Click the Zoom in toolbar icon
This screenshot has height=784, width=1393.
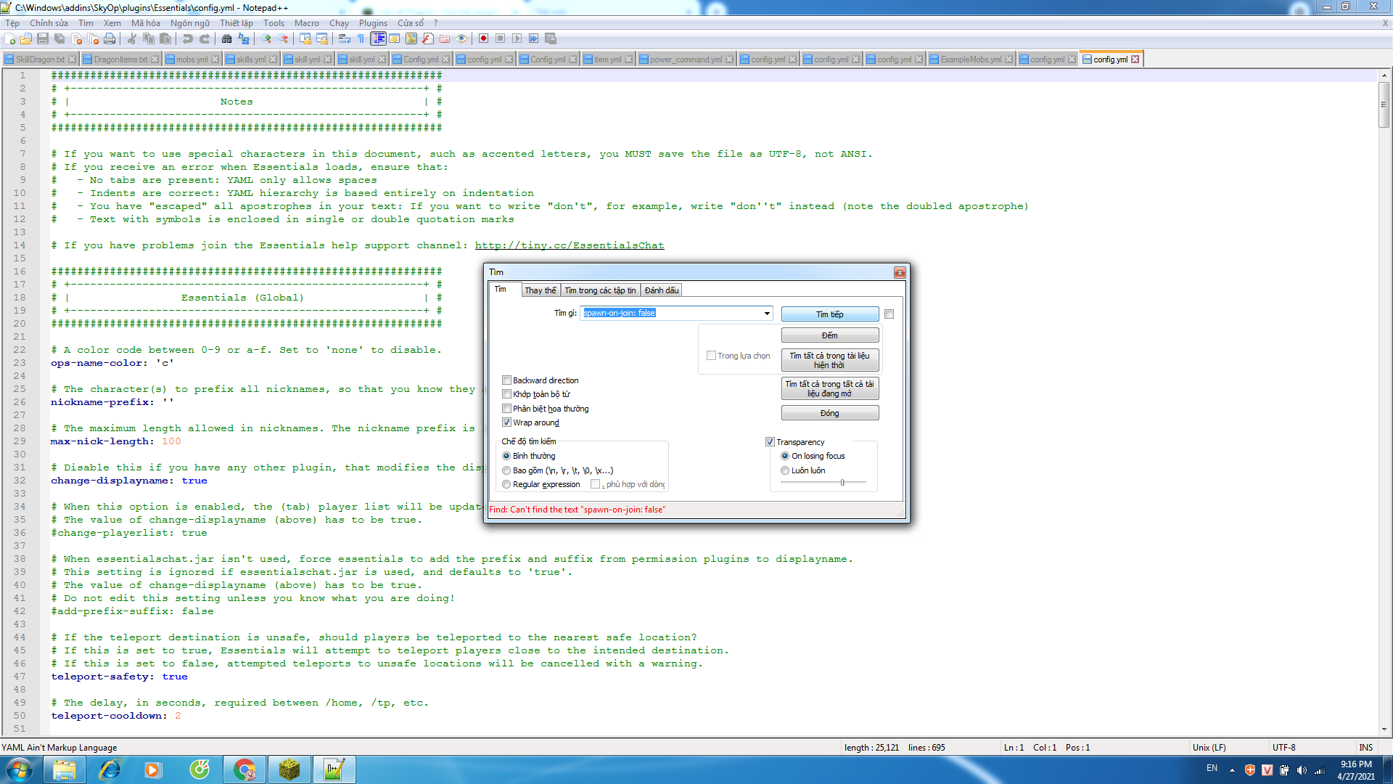coord(267,38)
